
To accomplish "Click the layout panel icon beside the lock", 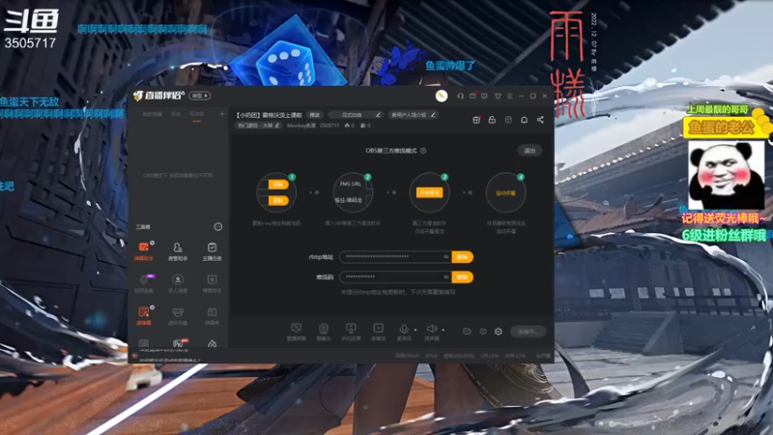I will click(x=508, y=120).
